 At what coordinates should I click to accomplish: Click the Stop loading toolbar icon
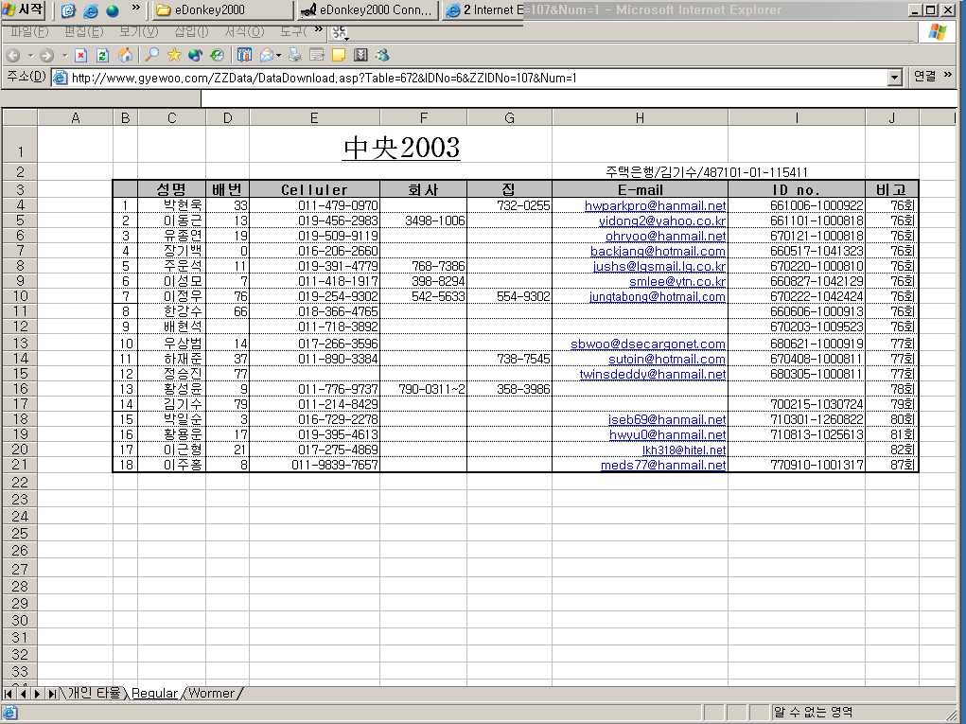pyautogui.click(x=81, y=55)
